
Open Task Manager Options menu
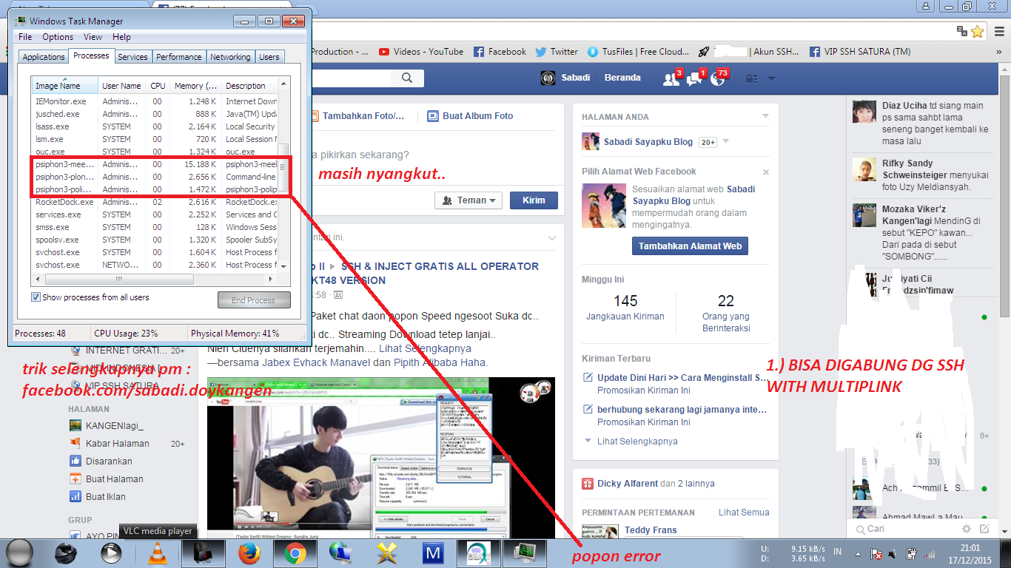coord(58,37)
